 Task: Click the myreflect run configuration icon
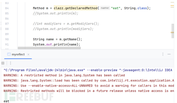[x=8, y=54]
